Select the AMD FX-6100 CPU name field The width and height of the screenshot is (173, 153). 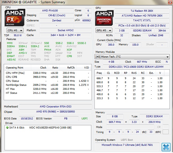(x=50, y=11)
